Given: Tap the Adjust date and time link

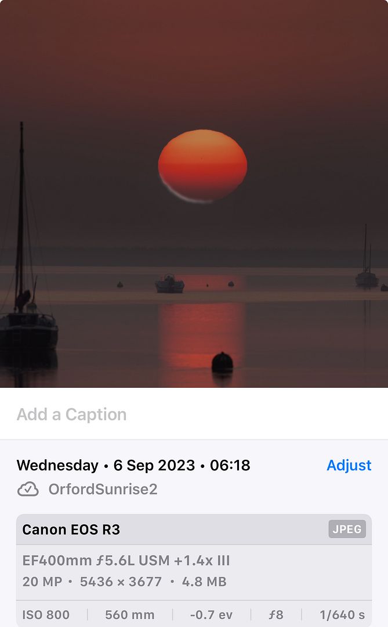Looking at the screenshot, I should pos(349,465).
